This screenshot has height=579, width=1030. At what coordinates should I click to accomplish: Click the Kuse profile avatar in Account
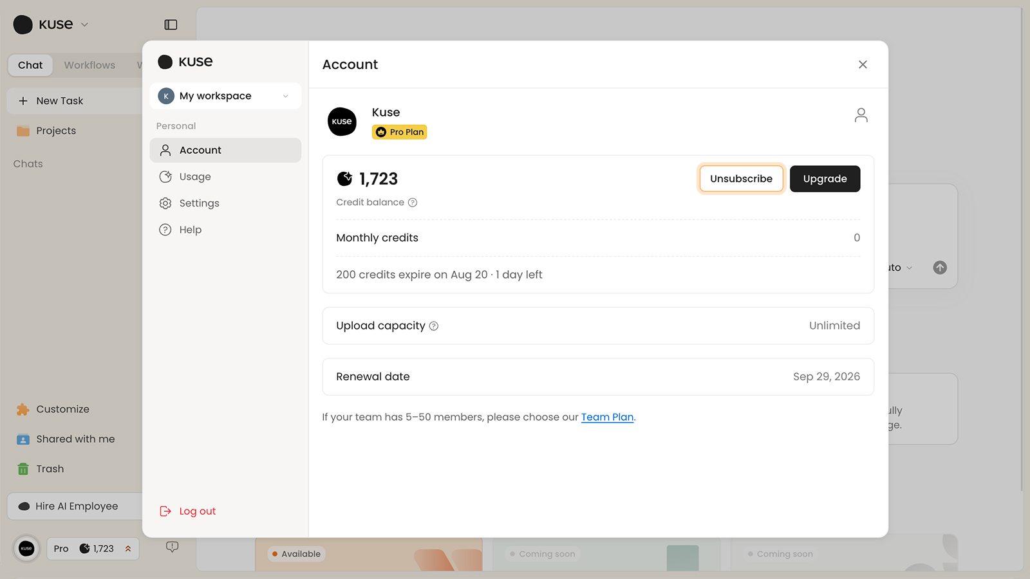click(342, 122)
